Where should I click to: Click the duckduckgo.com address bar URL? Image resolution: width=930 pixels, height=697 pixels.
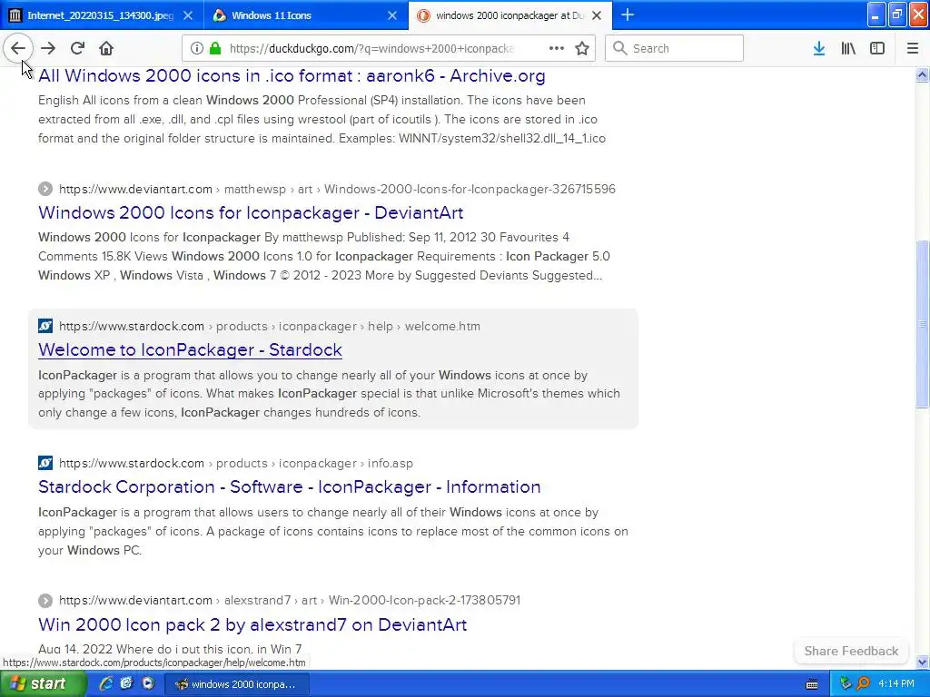click(371, 48)
